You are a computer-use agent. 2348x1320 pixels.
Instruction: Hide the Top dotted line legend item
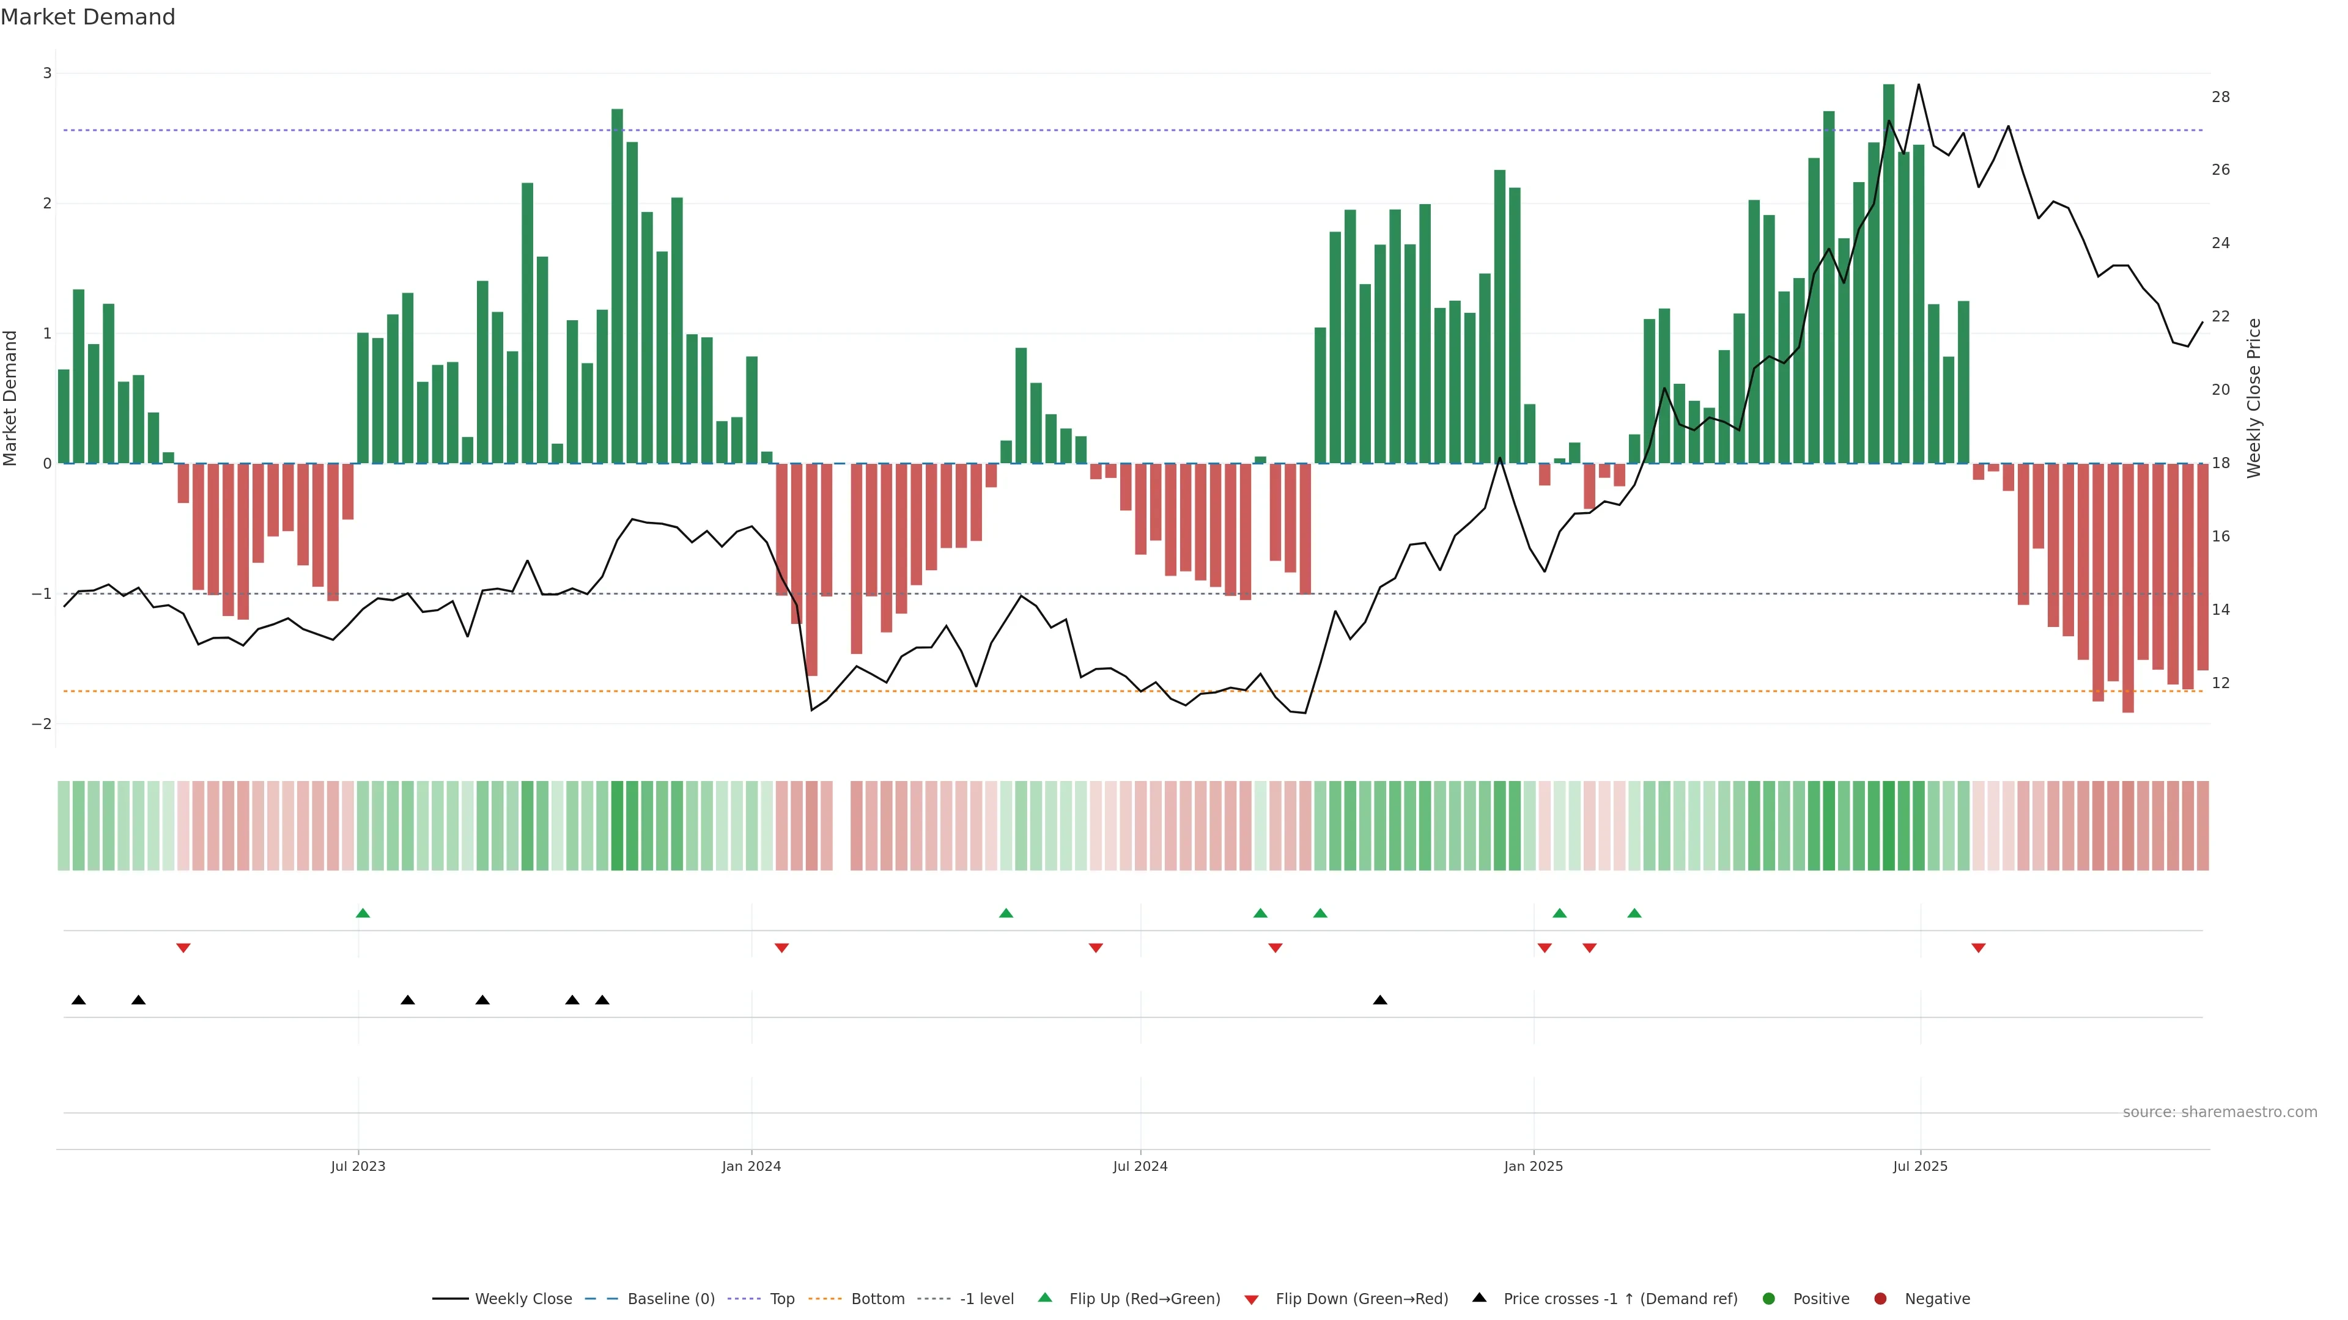point(781,1298)
